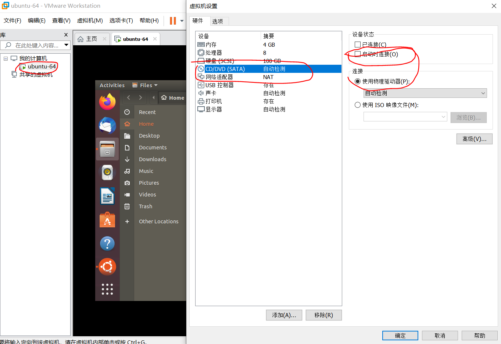Select the 网络适配器 device row

[269, 77]
